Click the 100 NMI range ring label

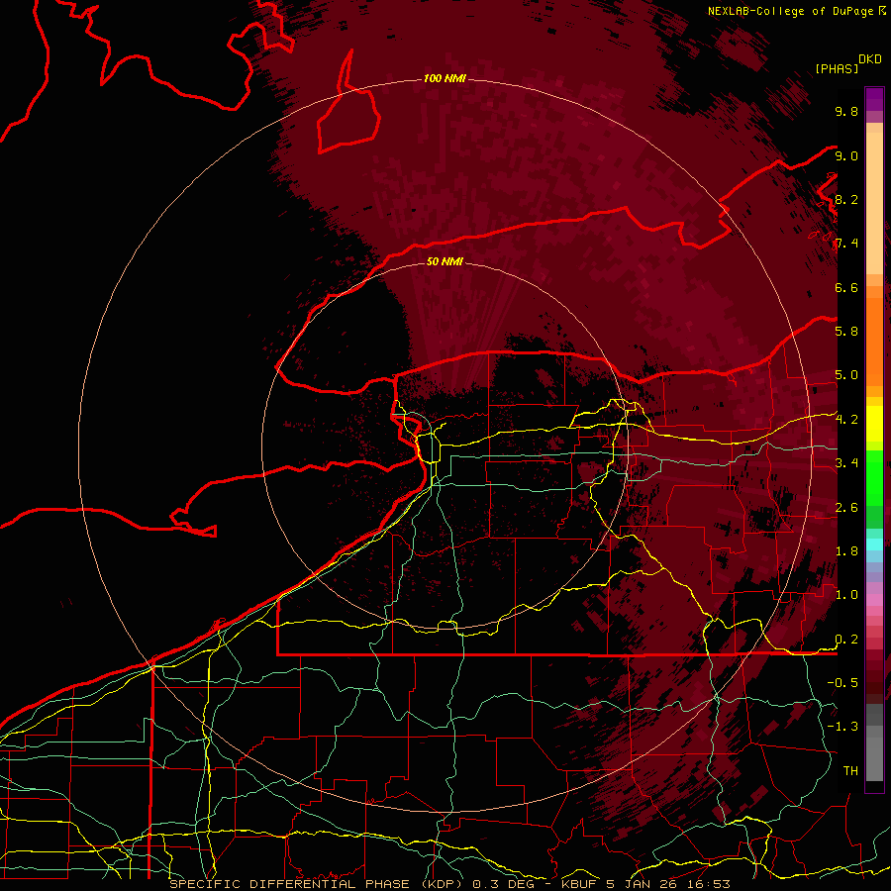(445, 78)
